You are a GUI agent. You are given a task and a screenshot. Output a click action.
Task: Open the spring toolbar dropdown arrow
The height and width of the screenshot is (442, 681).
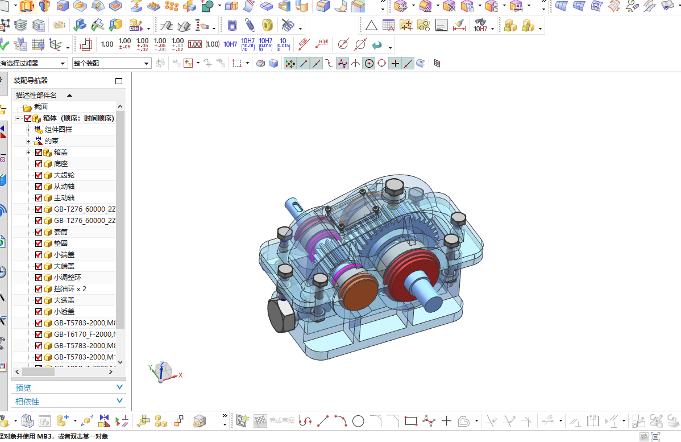(301, 29)
